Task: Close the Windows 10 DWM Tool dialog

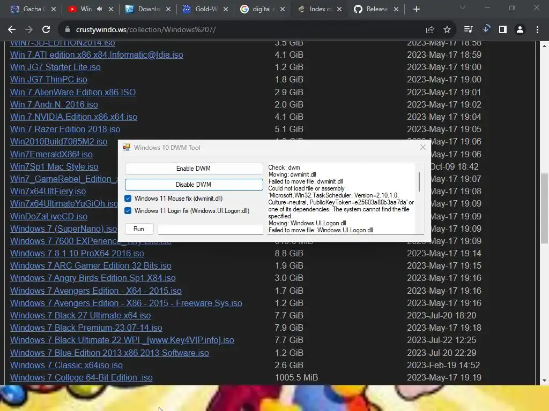Action: point(422,147)
